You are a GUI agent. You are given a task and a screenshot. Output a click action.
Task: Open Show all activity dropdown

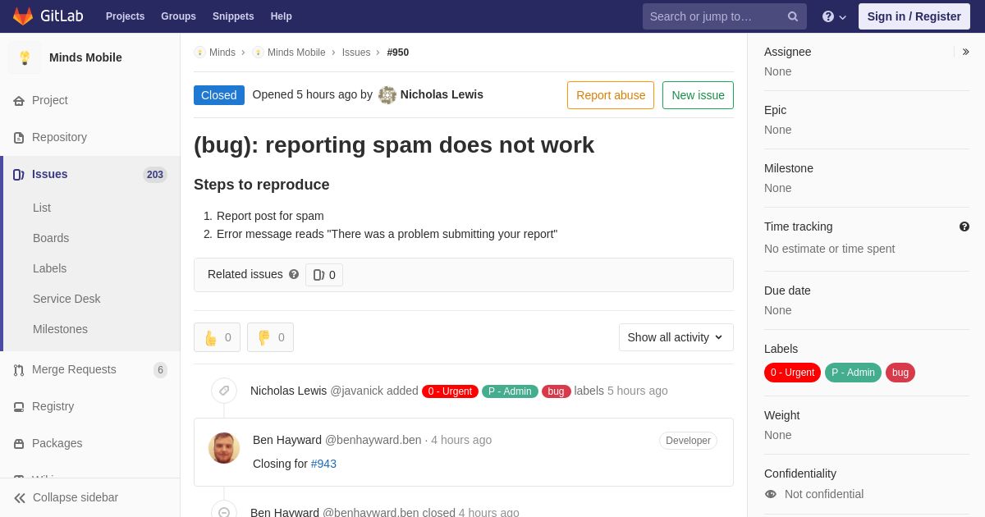pos(676,337)
